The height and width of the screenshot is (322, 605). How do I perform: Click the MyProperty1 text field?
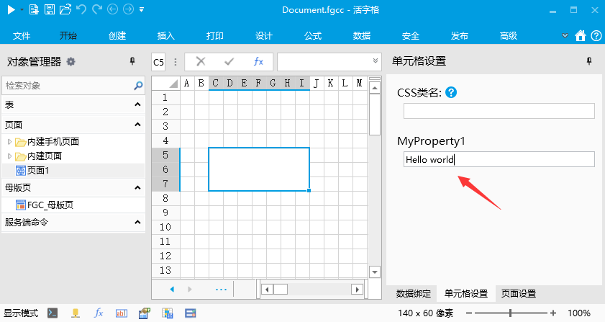[x=499, y=159]
